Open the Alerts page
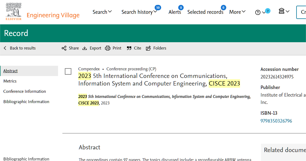 click(x=175, y=12)
